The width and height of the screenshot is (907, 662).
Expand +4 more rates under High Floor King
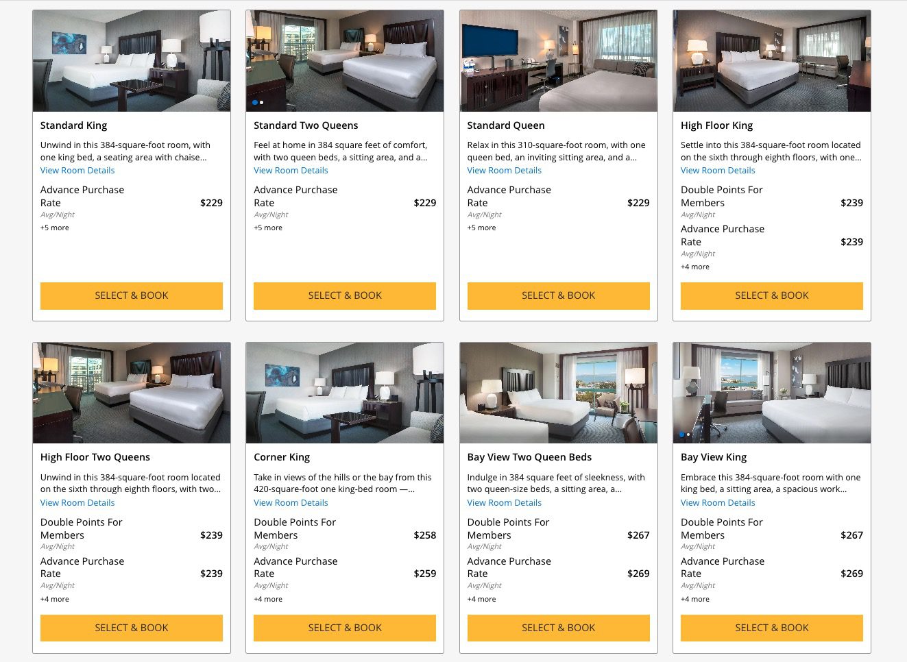coord(695,266)
